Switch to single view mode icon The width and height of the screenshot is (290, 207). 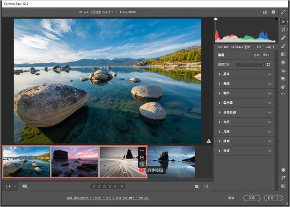click(x=197, y=187)
